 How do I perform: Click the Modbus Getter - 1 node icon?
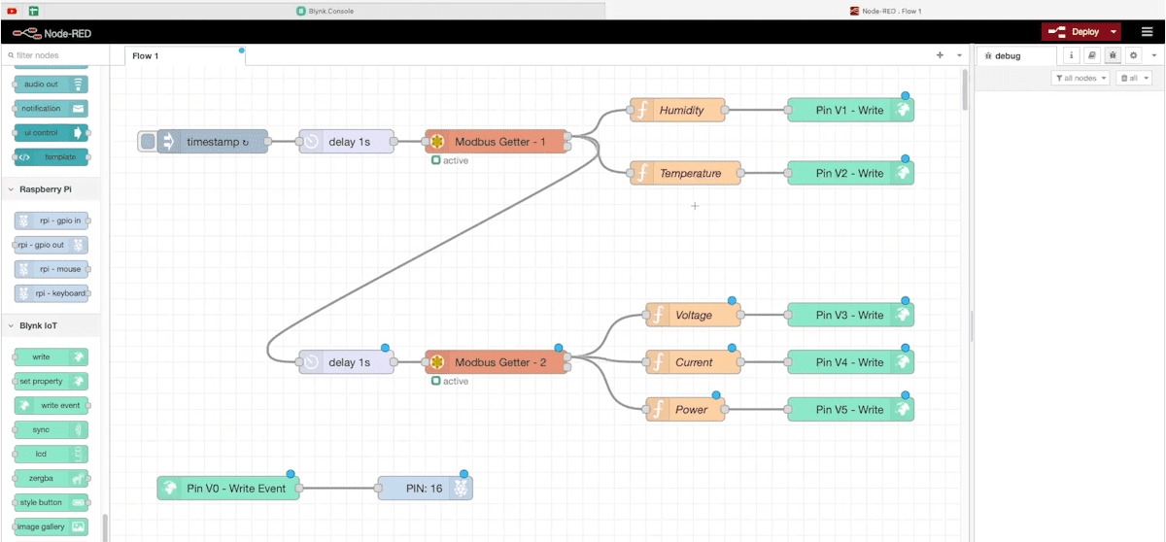click(437, 142)
